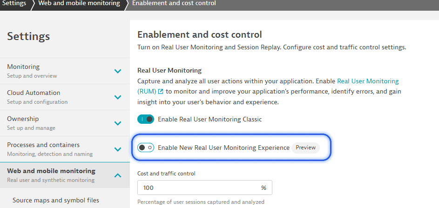
Task: Open Source maps and symbol files
Action: [56, 200]
